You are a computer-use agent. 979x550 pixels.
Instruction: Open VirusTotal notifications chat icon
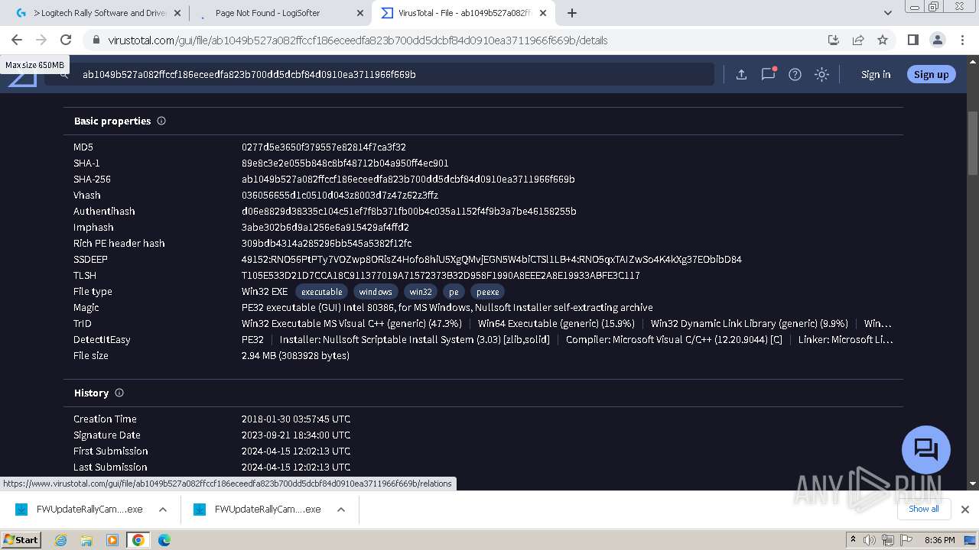pyautogui.click(x=768, y=74)
